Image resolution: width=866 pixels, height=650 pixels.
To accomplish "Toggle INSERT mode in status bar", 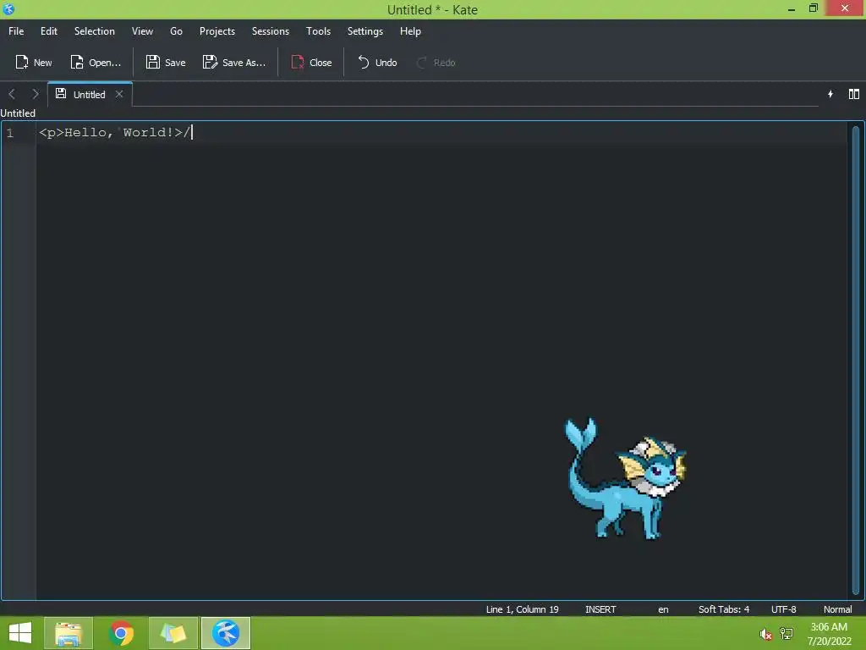I will pos(600,609).
